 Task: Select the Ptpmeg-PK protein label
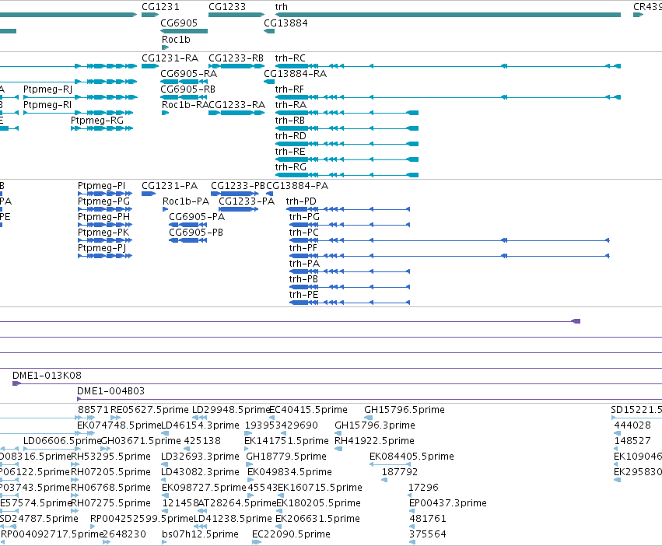point(103,233)
